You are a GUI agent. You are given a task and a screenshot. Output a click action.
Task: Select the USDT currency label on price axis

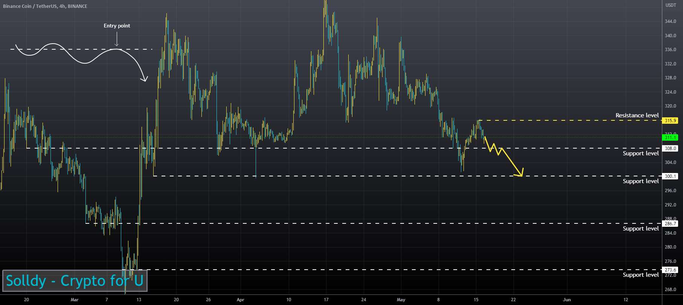pos(671,5)
